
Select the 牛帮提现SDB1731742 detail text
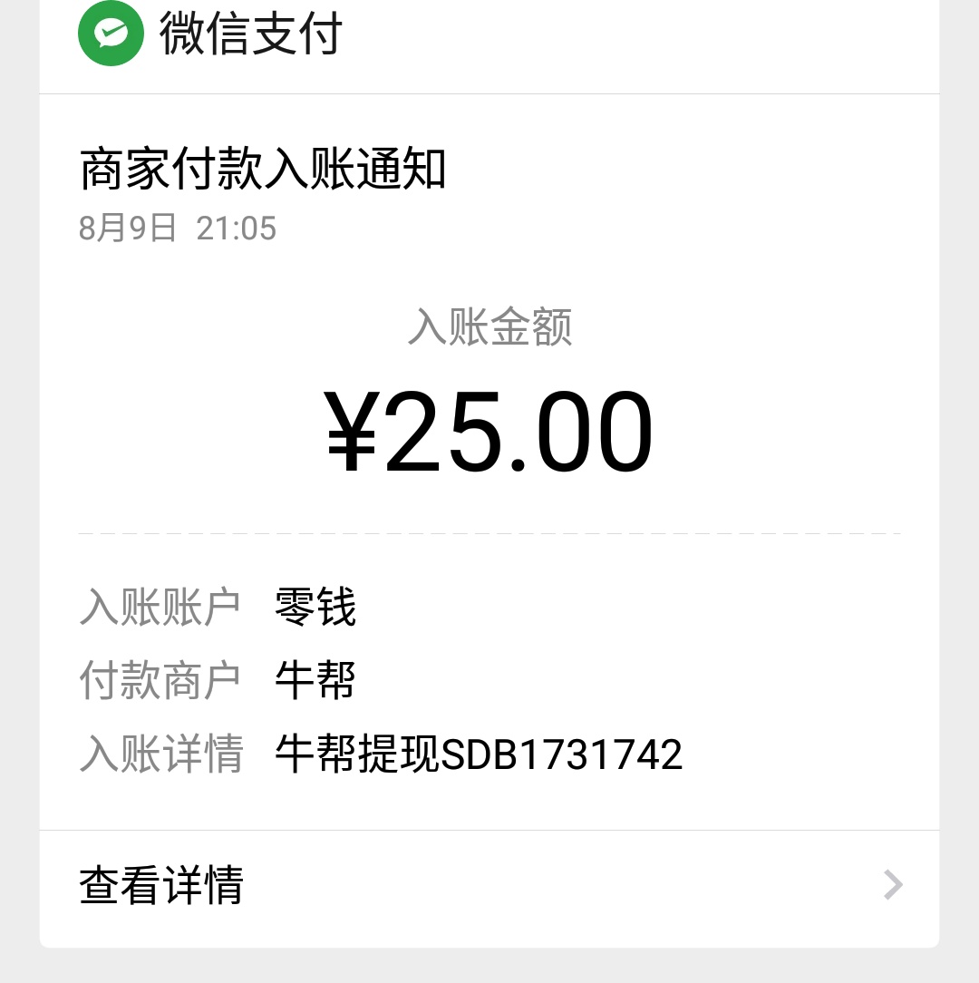tap(479, 754)
